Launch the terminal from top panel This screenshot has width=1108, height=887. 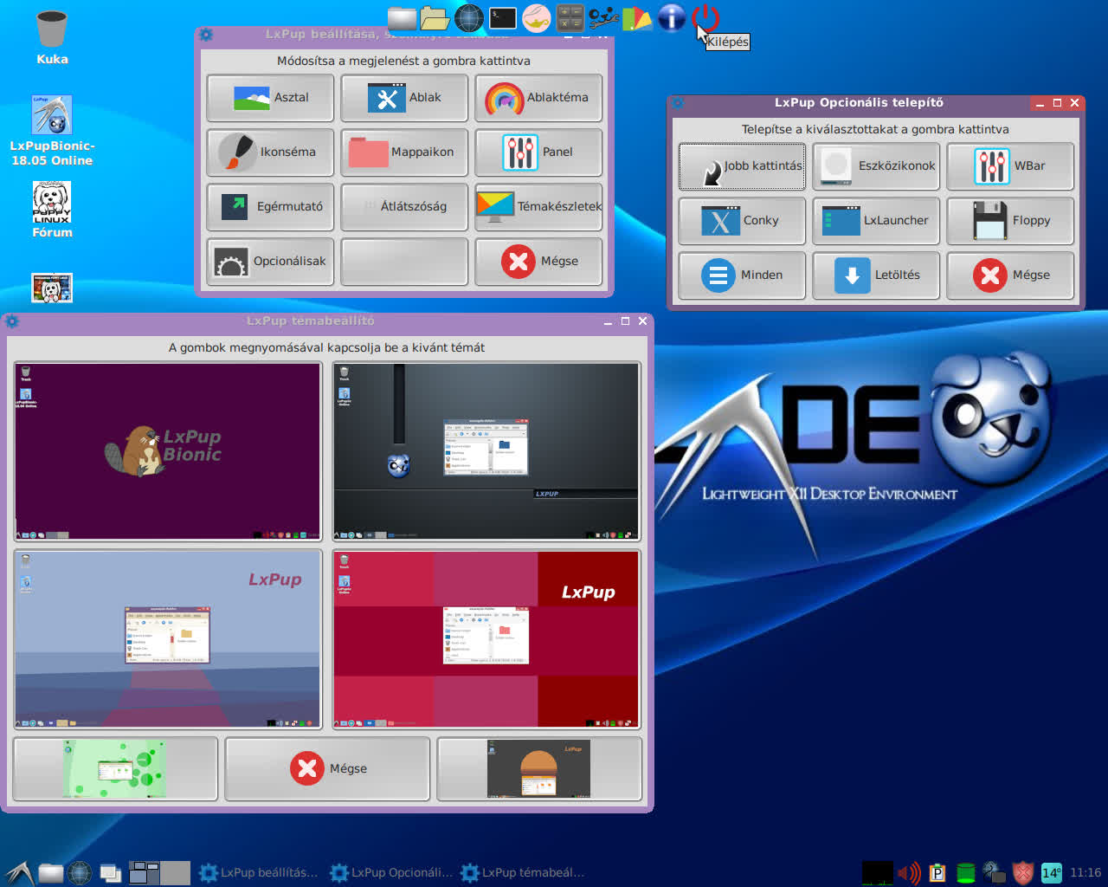[x=503, y=18]
